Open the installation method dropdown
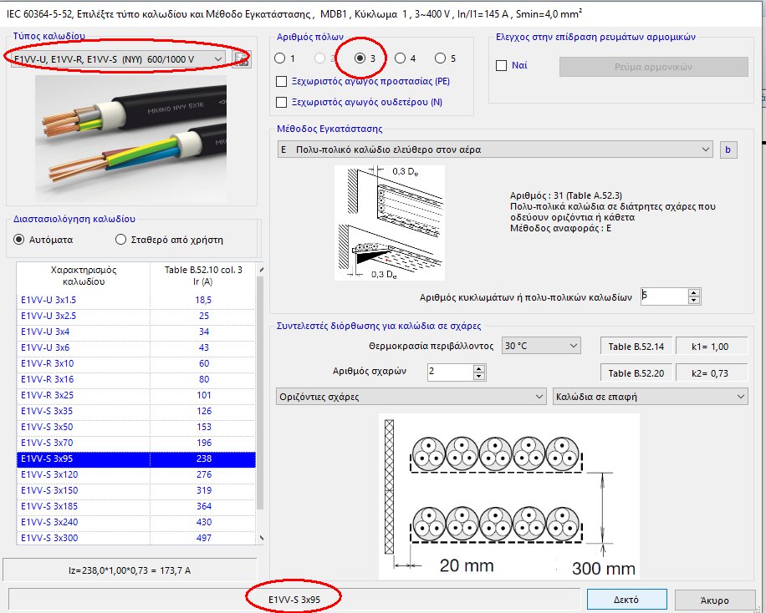 point(707,149)
